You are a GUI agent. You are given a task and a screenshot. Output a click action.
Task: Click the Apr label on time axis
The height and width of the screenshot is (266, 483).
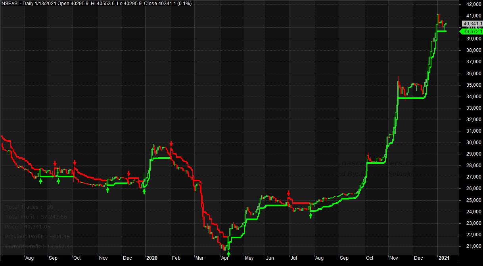[225, 258]
